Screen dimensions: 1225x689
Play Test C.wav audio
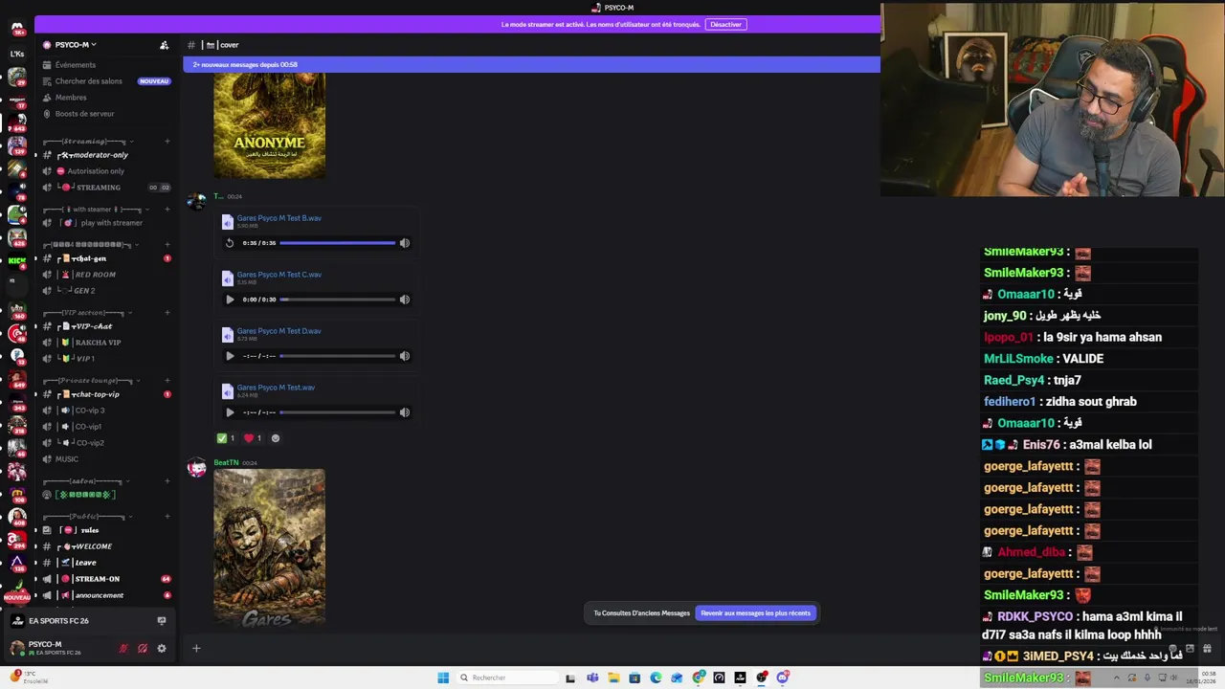tap(230, 300)
